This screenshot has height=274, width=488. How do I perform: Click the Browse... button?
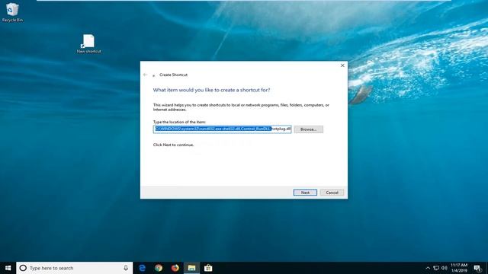click(x=308, y=129)
